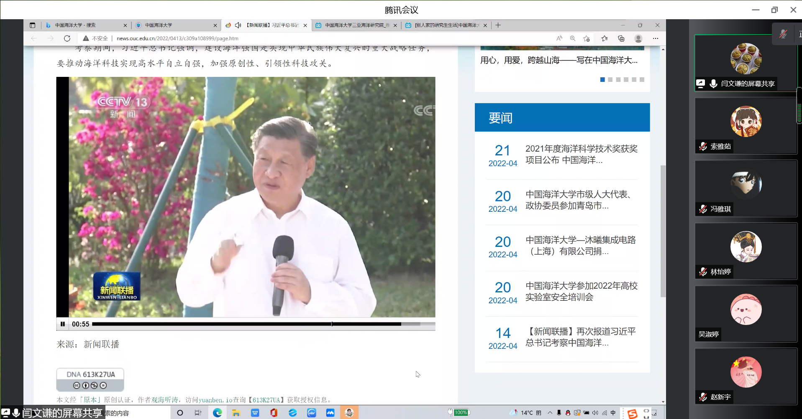
Task: Open WPS Writer from the taskbar
Action: click(255, 413)
